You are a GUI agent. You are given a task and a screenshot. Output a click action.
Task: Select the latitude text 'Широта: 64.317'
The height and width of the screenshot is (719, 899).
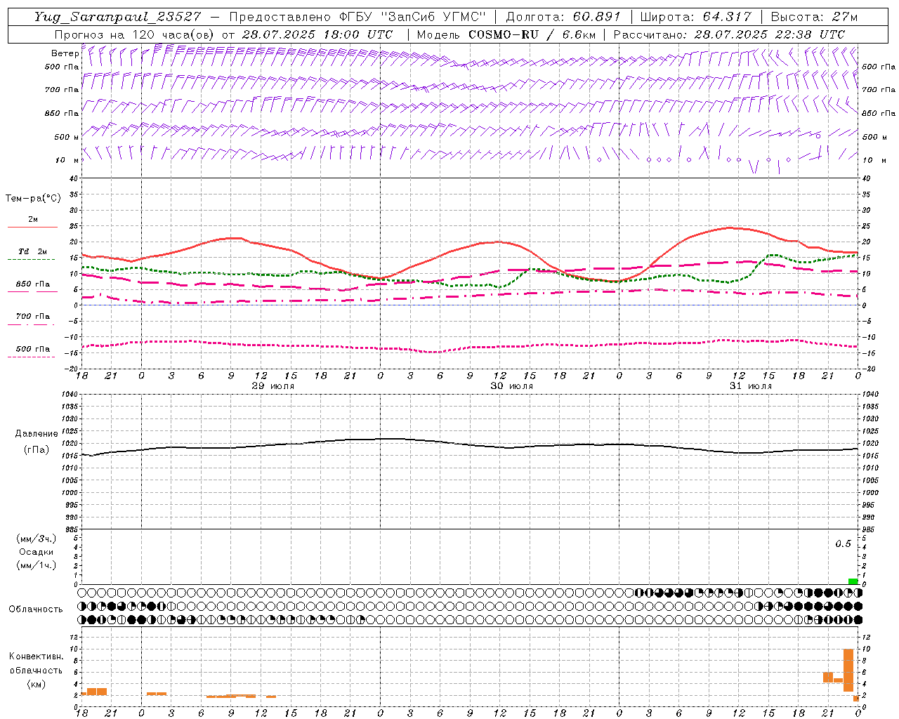coord(695,17)
